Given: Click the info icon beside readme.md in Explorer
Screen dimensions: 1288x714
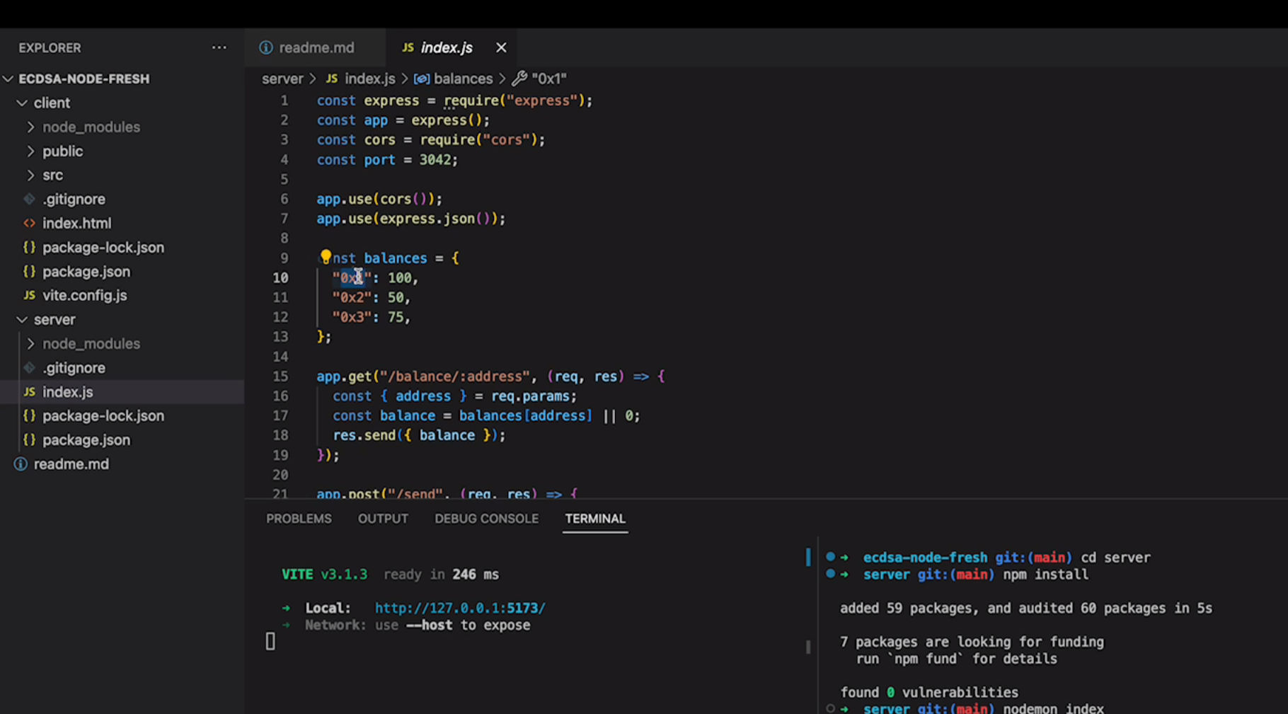Looking at the screenshot, I should click(20, 463).
